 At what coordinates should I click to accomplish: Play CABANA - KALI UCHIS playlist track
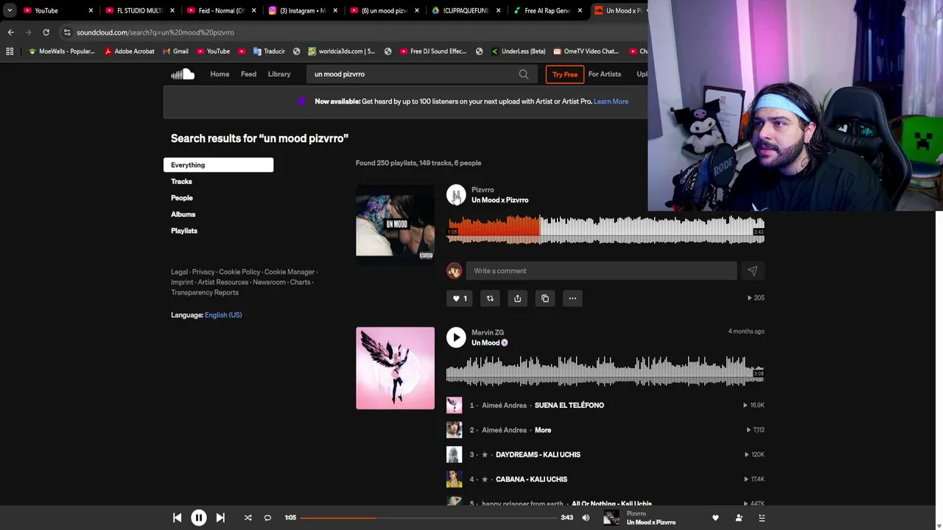(x=531, y=479)
